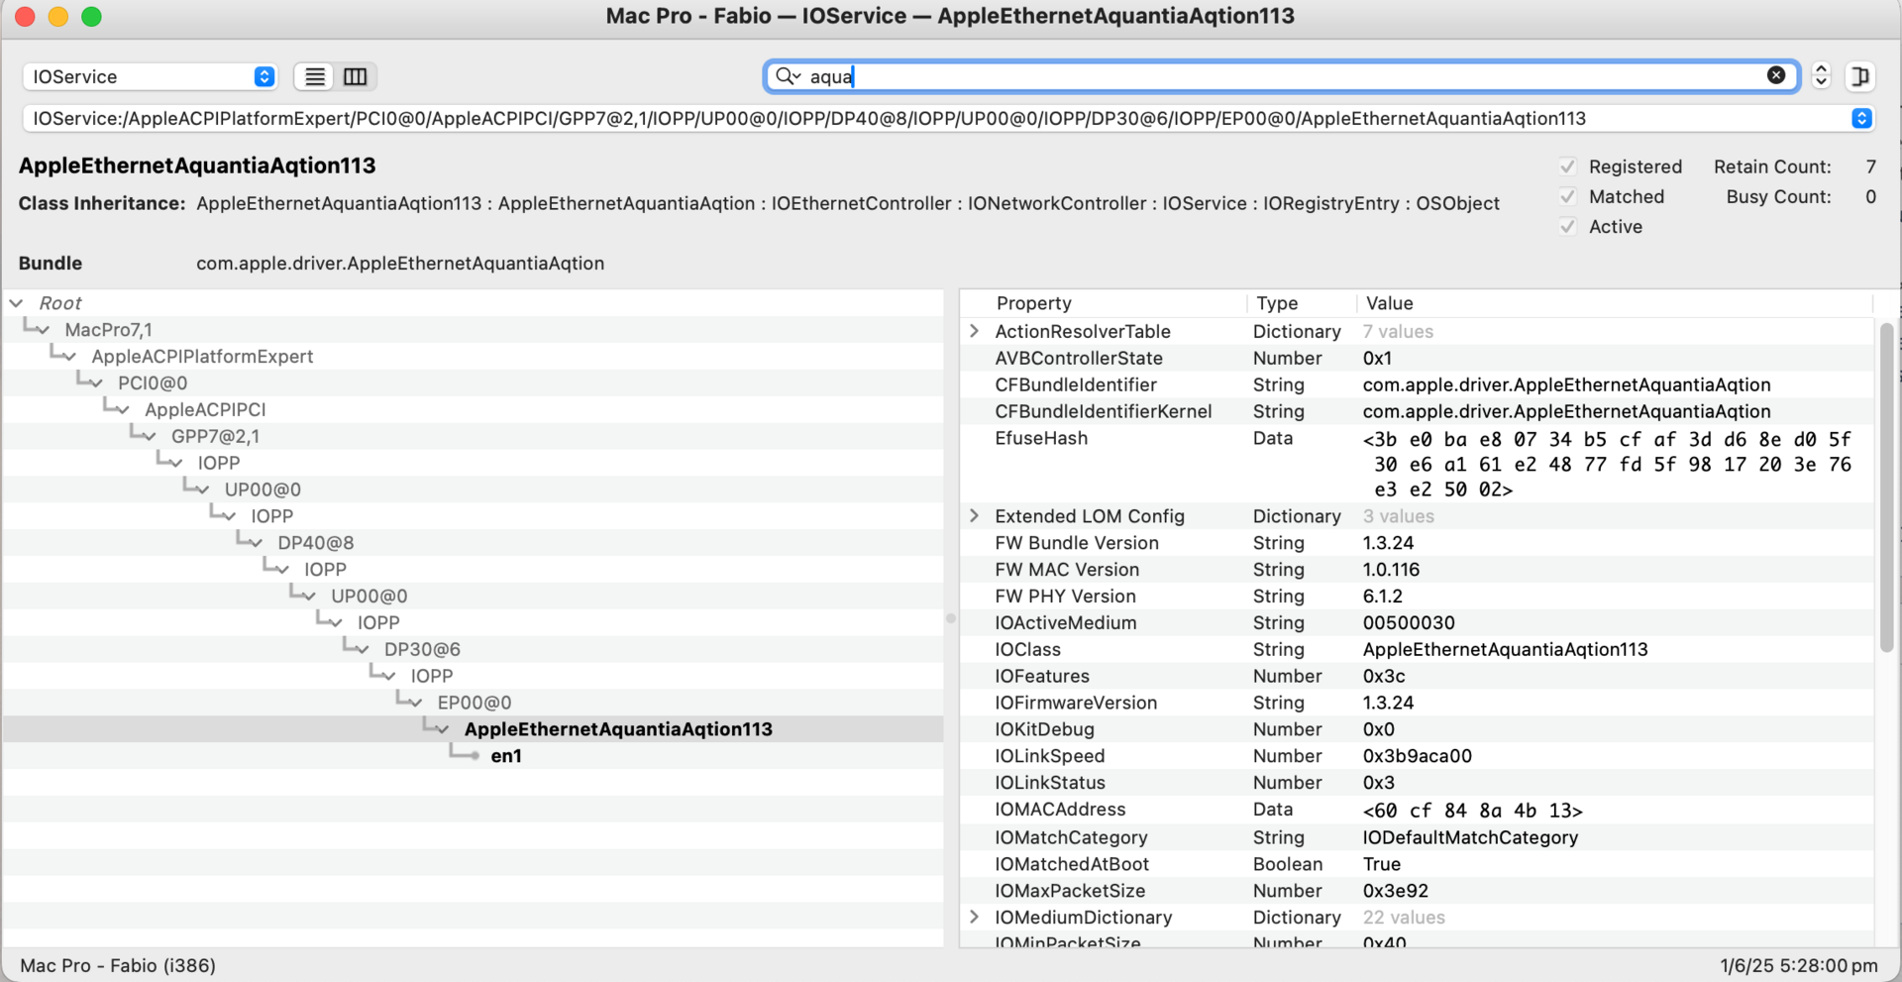Viewport: 1902px width, 982px height.
Task: Expand the Extended LOM Config entry
Action: (975, 516)
